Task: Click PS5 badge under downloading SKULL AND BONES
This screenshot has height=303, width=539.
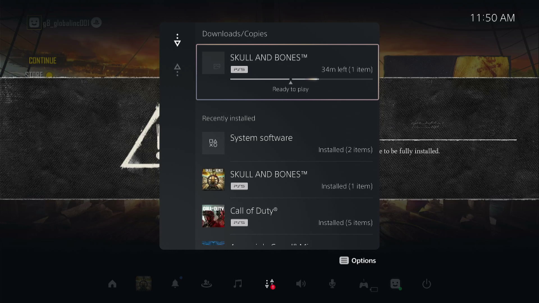Action: tap(239, 69)
